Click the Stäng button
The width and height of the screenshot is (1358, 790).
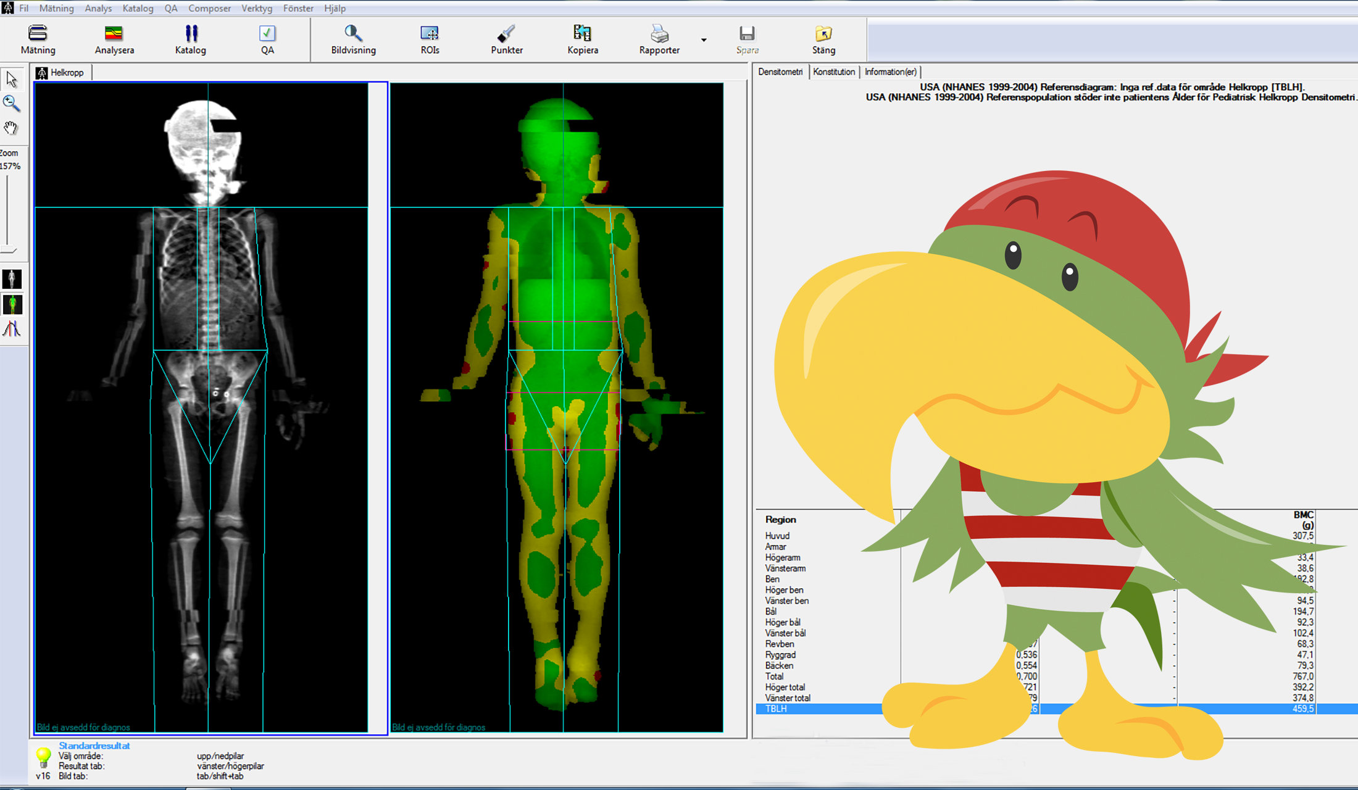[823, 39]
